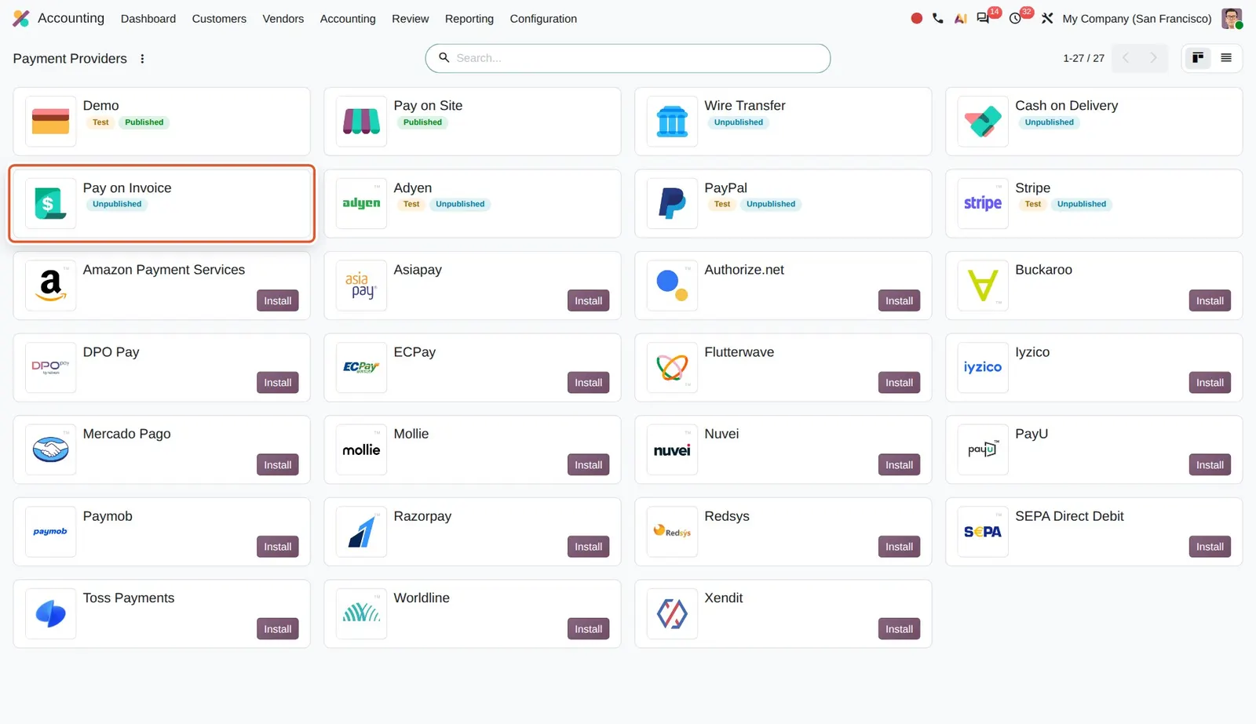Click the Xendit logo
Screen dimensions: 1256x724
pyautogui.click(x=672, y=613)
